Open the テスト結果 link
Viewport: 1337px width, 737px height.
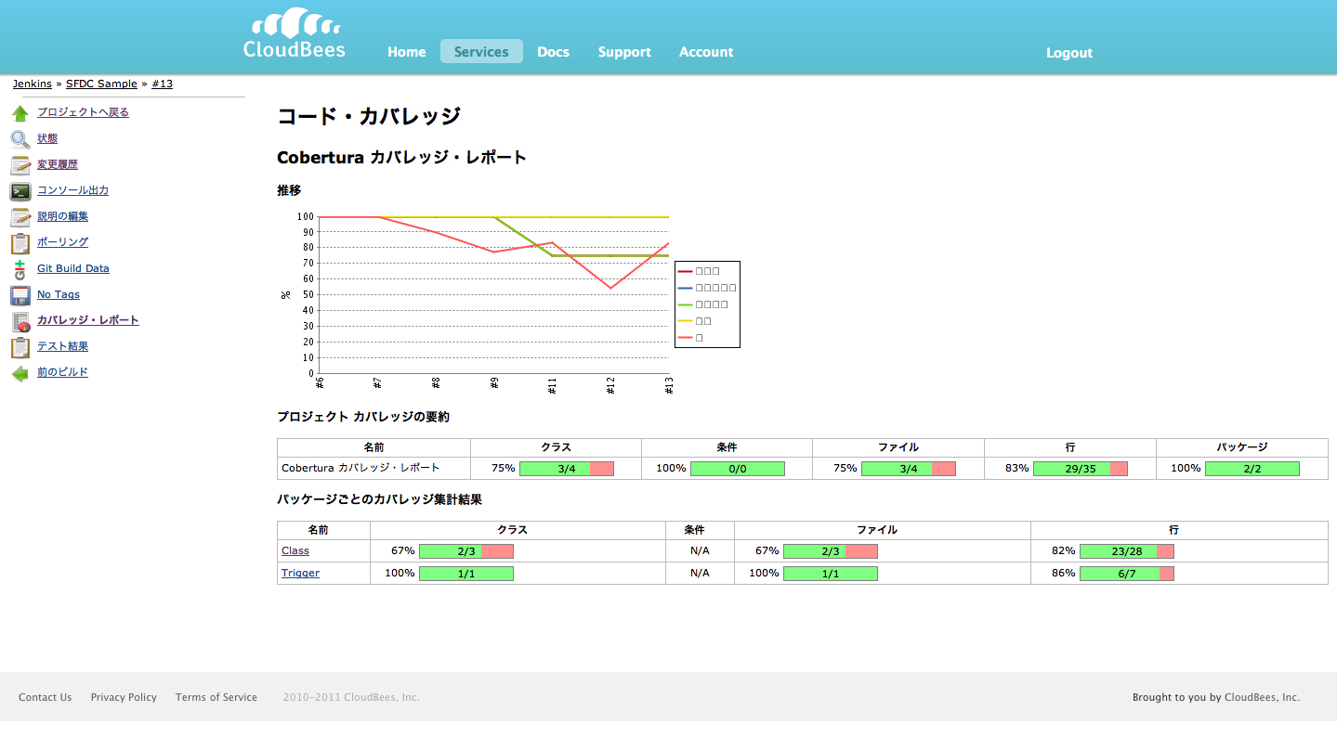[62, 346]
